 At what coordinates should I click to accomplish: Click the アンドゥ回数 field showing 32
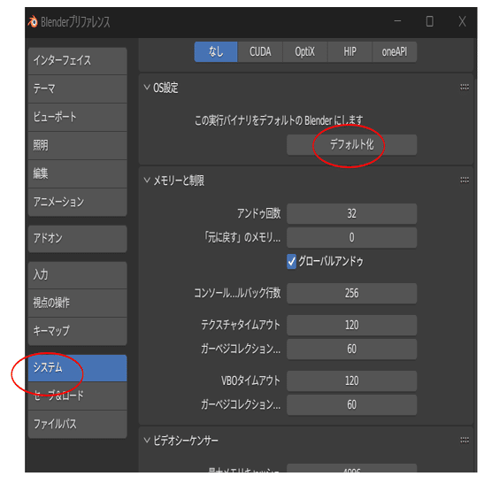351,213
